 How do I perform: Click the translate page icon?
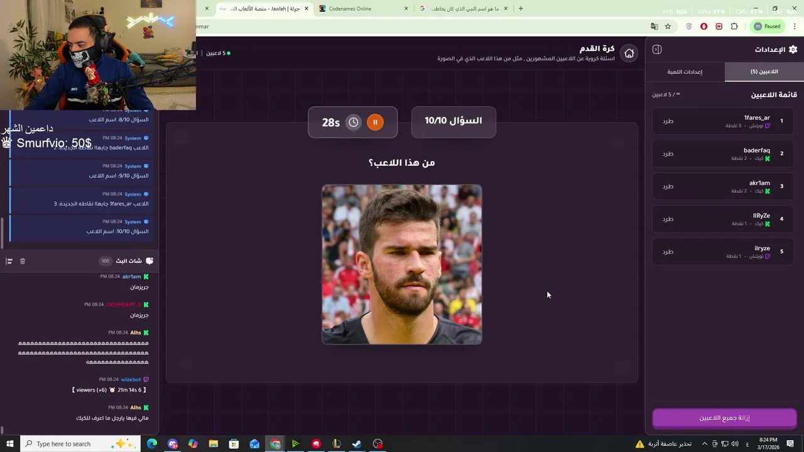pyautogui.click(x=655, y=26)
